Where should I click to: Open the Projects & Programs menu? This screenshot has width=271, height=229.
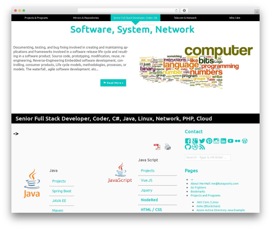tap(36, 18)
